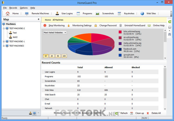
Task: Select the 100 items count toggle
Action: coord(64,56)
